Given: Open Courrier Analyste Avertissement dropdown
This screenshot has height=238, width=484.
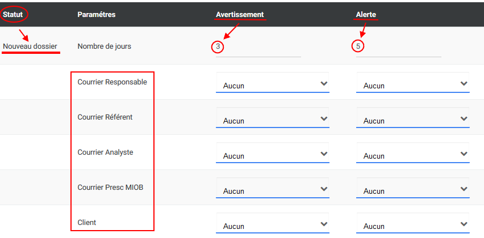Looking at the screenshot, I should click(x=272, y=152).
